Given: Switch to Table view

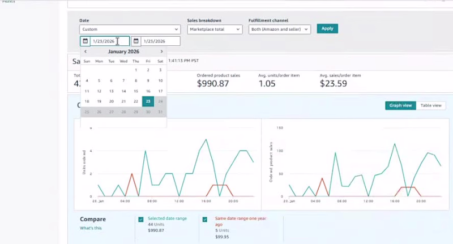Looking at the screenshot, I should click(431, 105).
